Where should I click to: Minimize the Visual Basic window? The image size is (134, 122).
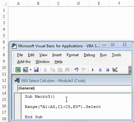pos(104,45)
